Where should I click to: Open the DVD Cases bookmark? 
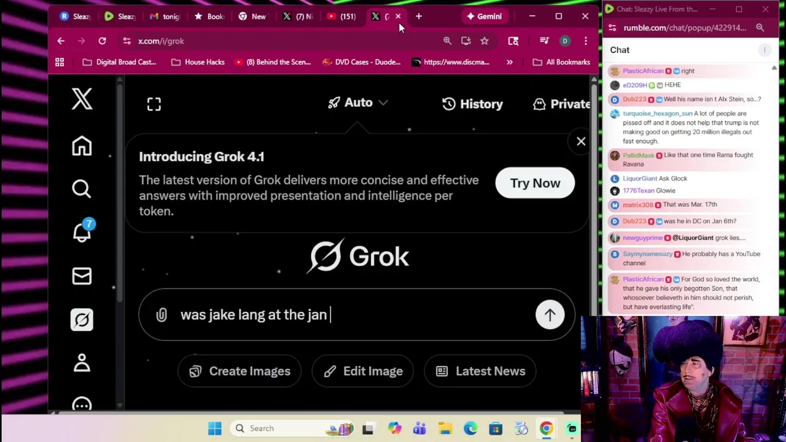pos(362,62)
